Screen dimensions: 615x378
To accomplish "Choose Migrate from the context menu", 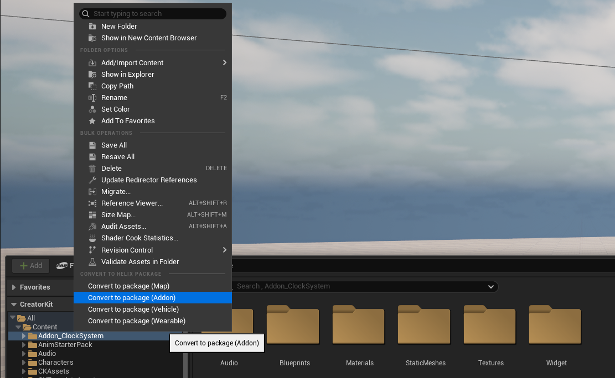I will coord(116,192).
